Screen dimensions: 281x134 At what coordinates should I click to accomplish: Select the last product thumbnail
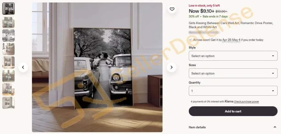tap(9, 103)
